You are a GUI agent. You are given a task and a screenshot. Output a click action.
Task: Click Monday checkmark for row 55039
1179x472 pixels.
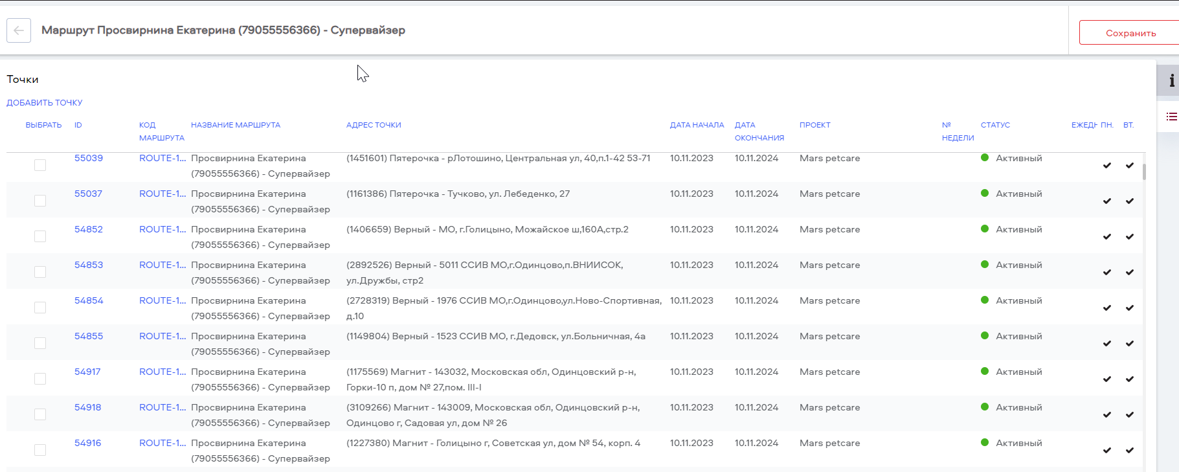(x=1107, y=166)
